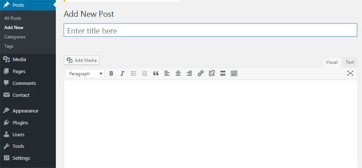362x168 pixels.
Task: Apply blockquote formatting
Action: click(156, 73)
